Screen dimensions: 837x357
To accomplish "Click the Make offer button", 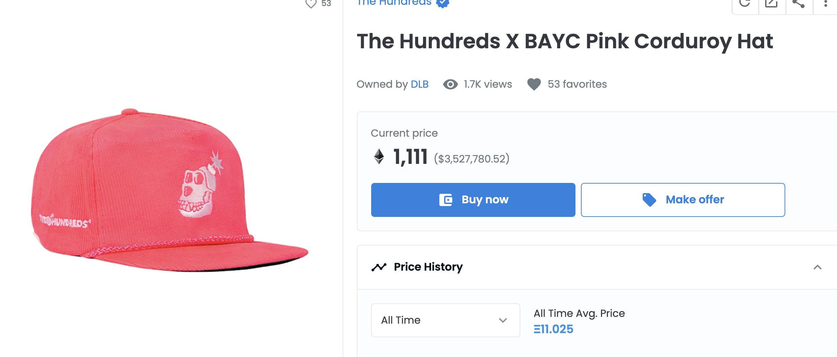I will 683,200.
